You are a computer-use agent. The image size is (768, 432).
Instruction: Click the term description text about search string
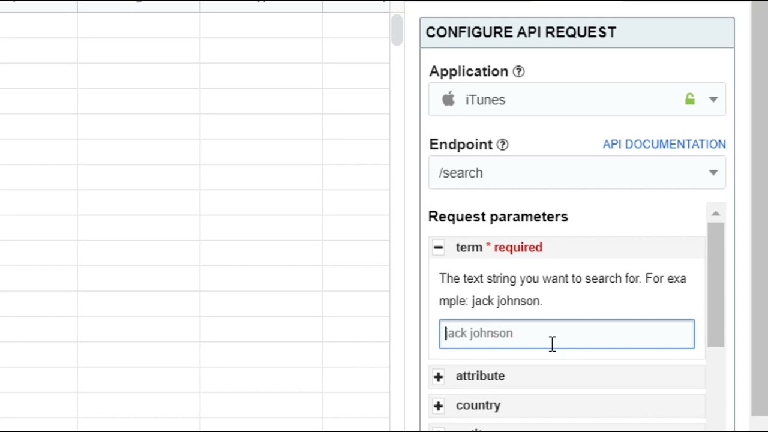pos(563,290)
